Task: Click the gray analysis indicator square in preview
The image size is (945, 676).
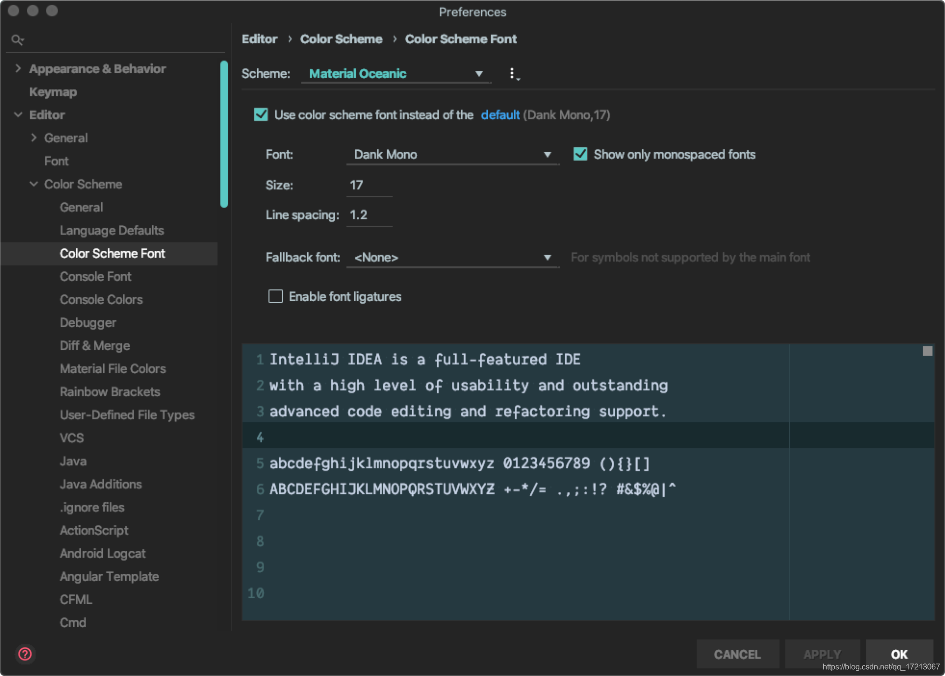Action: coord(927,351)
